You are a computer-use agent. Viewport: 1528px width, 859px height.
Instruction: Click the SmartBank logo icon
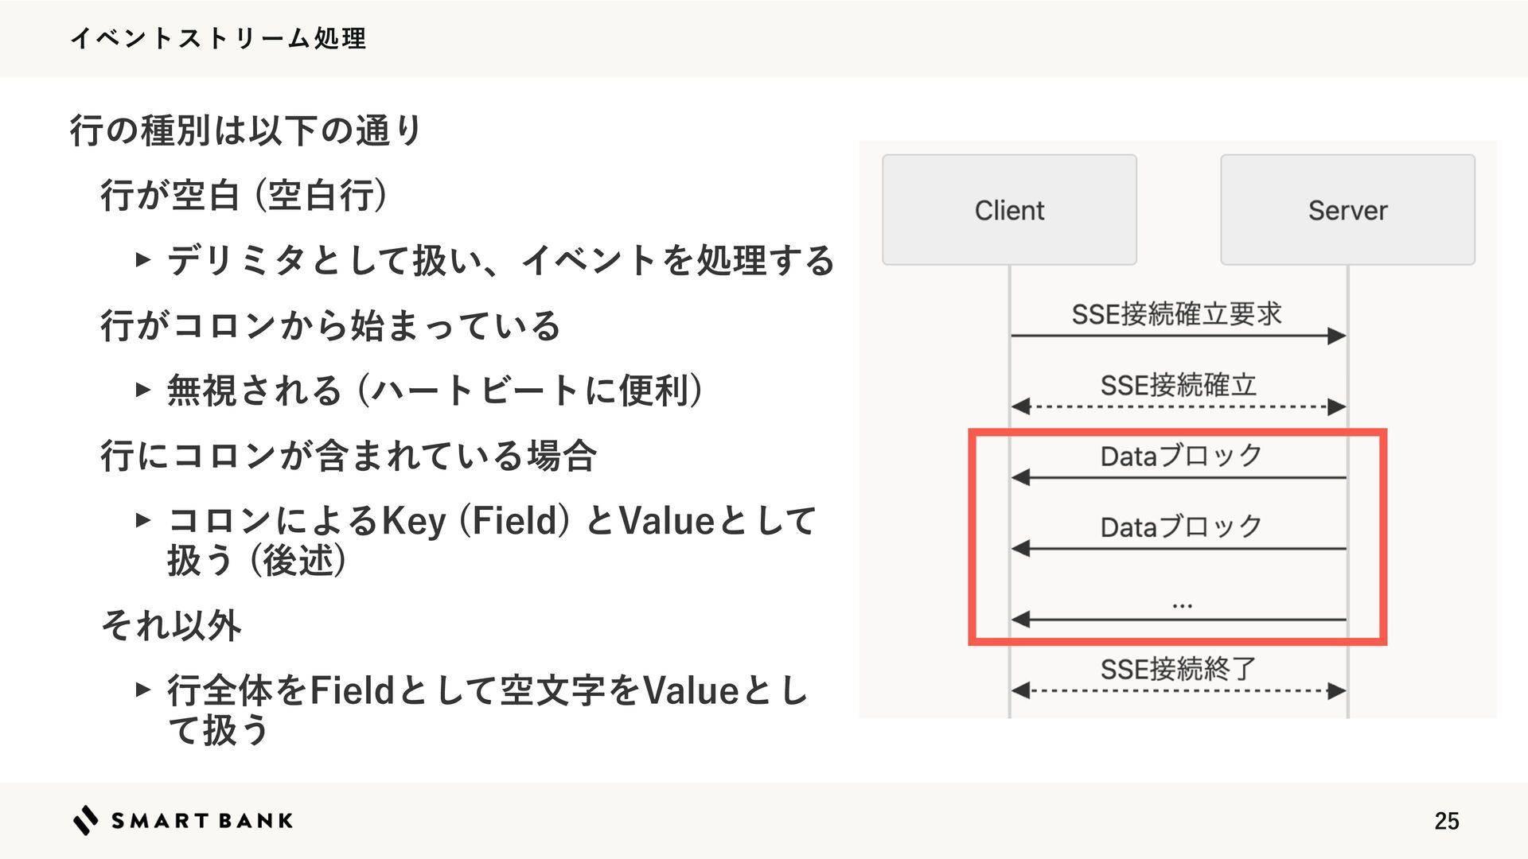coord(86,820)
